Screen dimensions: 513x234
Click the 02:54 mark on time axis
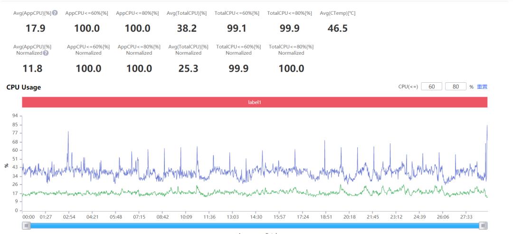point(69,217)
